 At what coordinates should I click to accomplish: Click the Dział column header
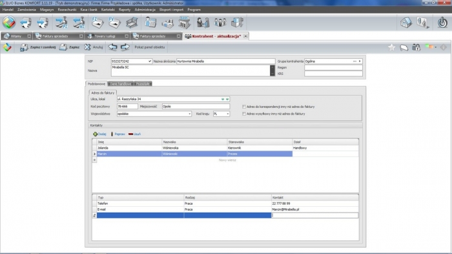[x=325, y=142]
